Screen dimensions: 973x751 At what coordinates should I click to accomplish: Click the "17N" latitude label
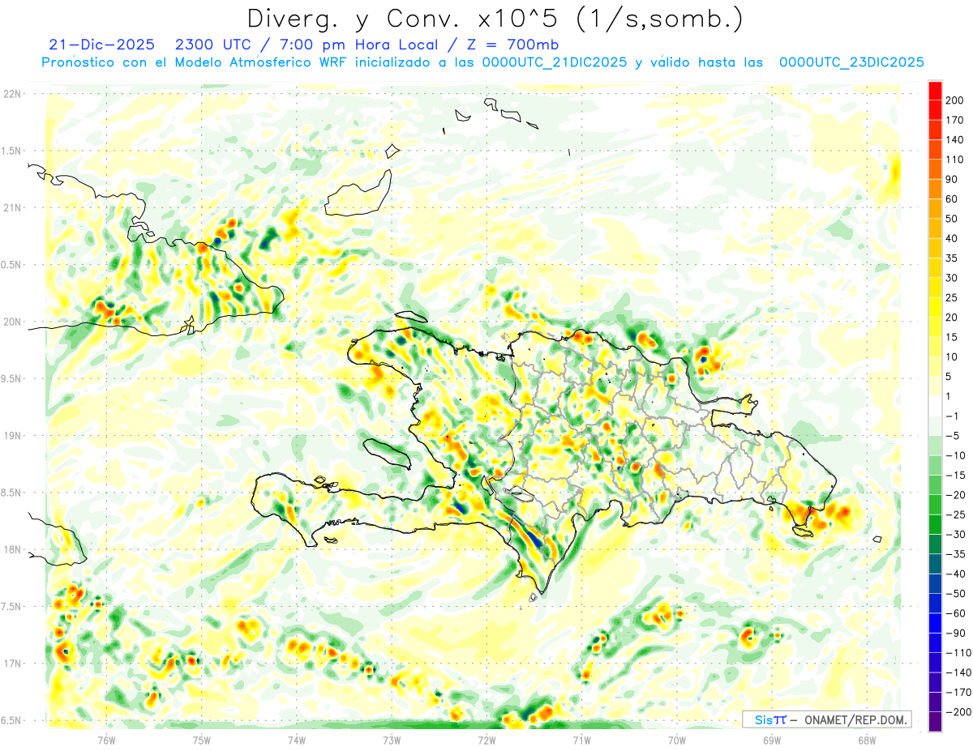point(12,664)
